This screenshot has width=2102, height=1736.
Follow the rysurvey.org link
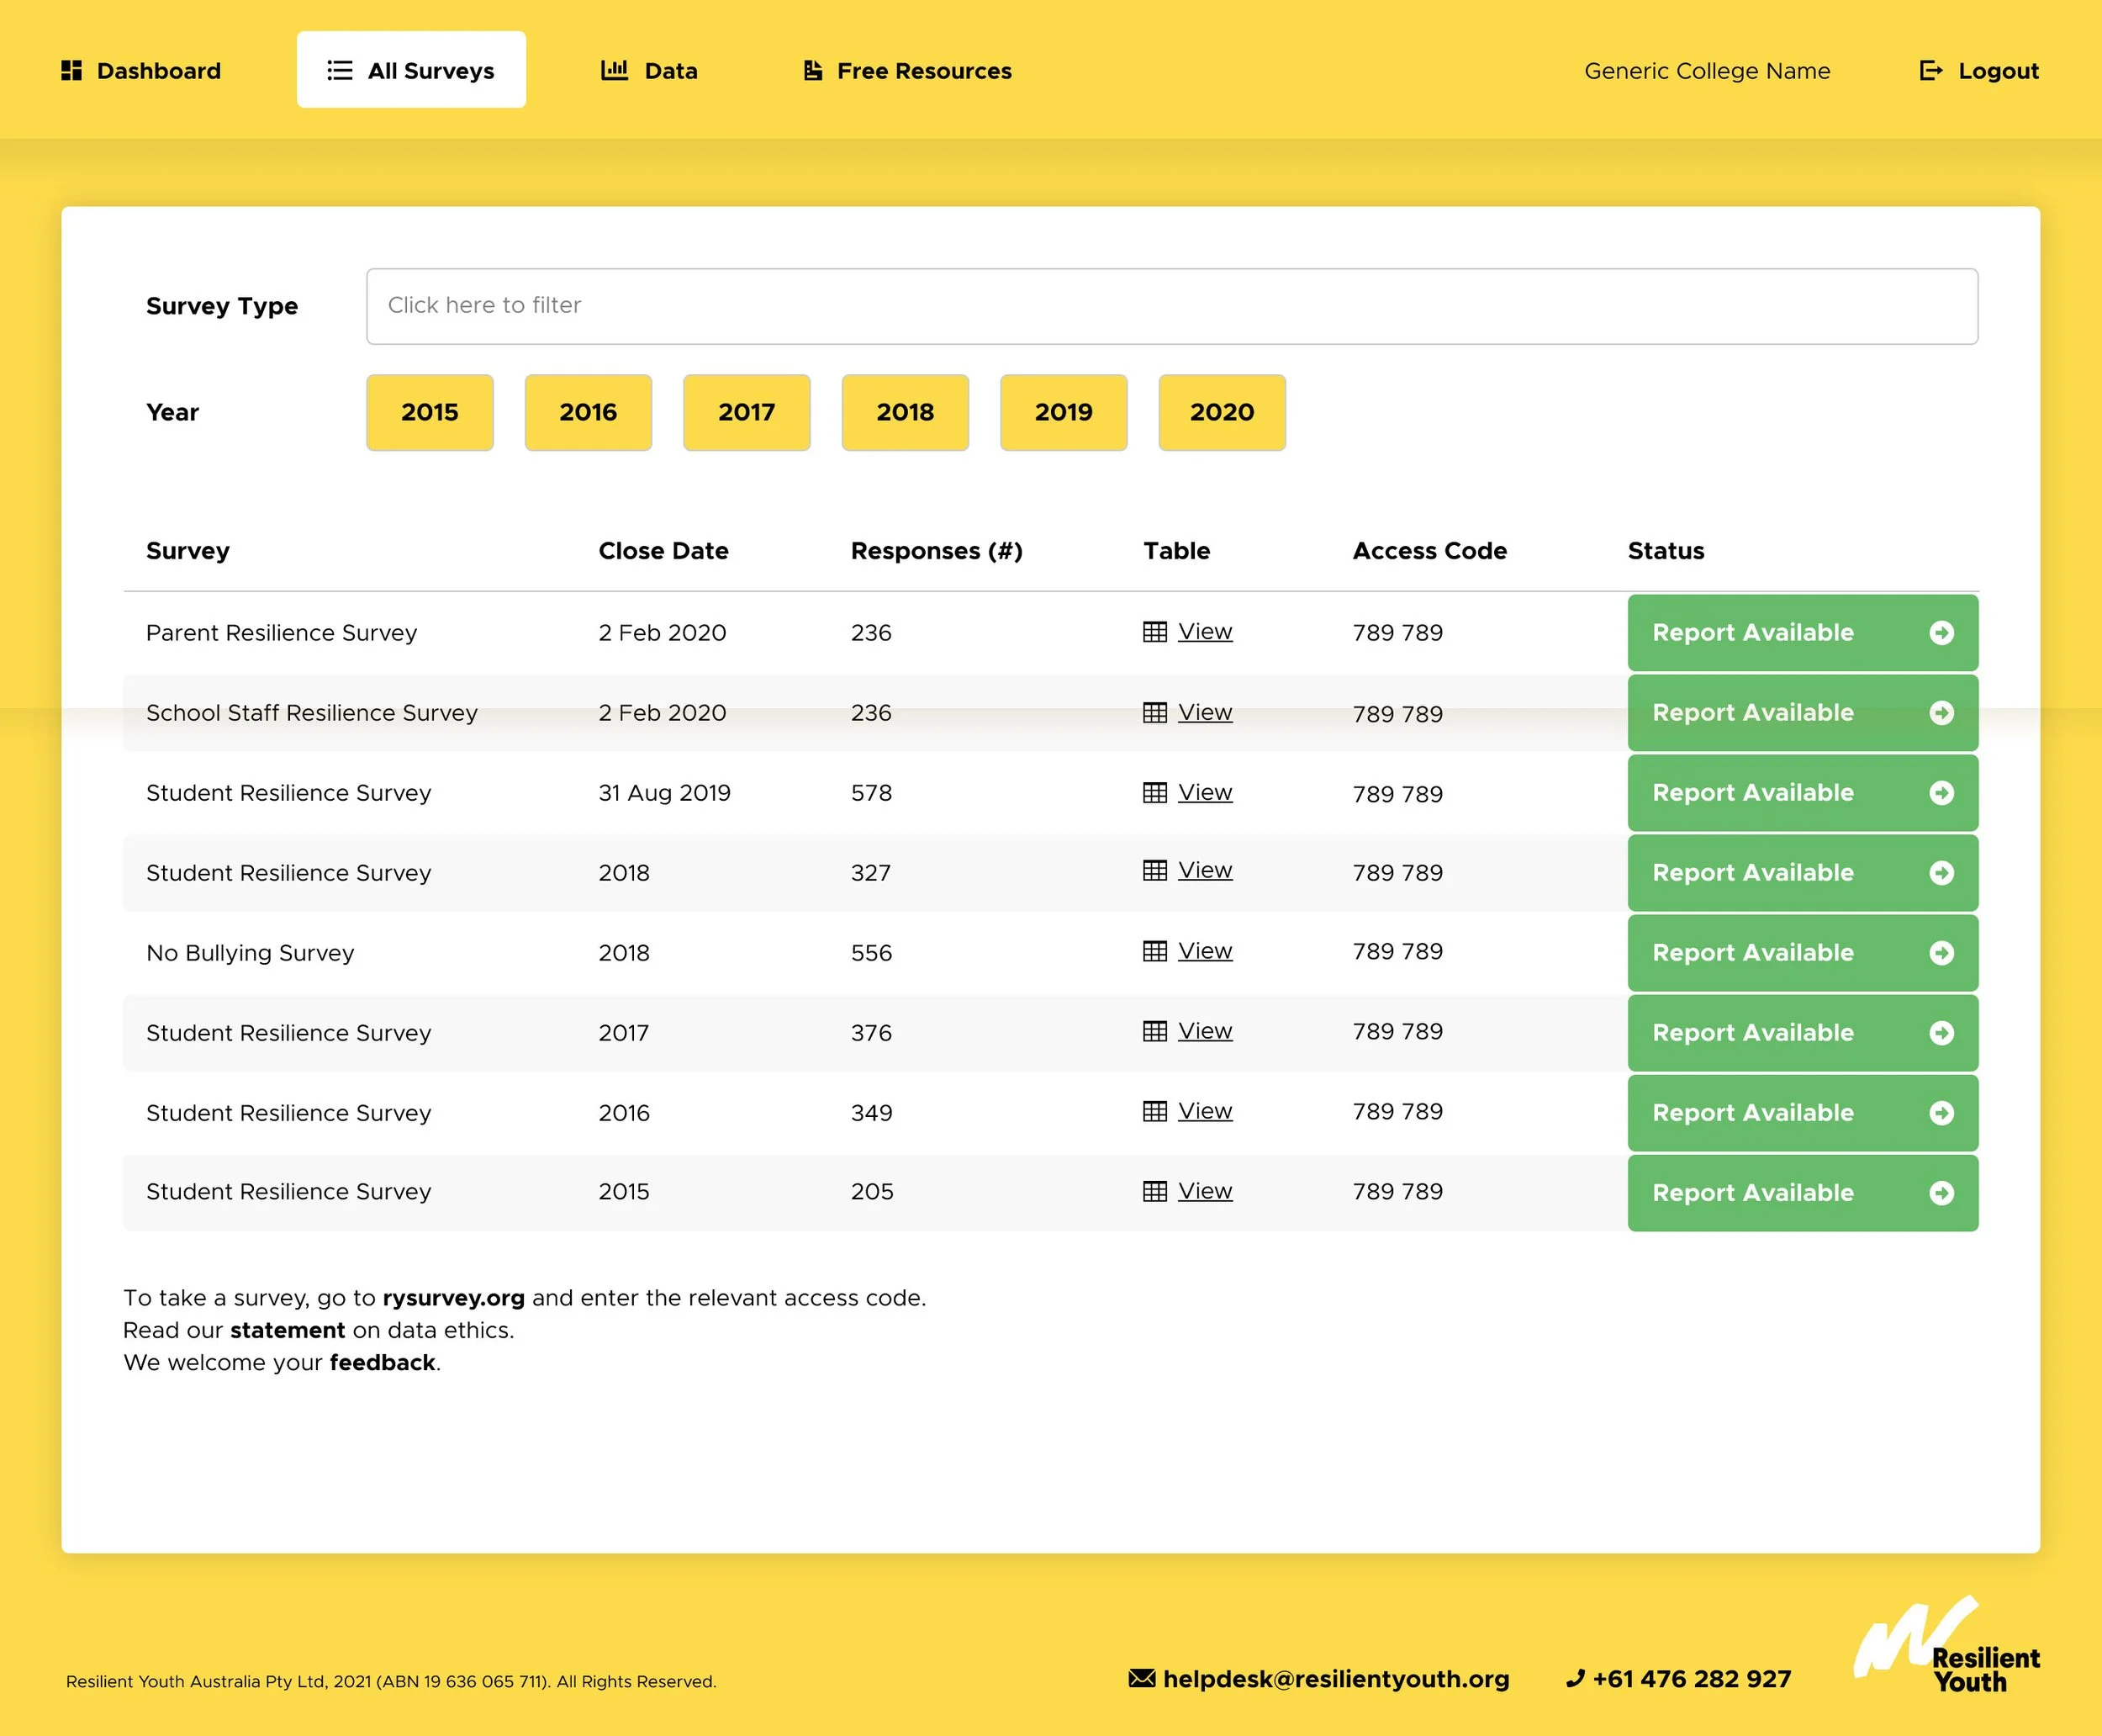[453, 1298]
